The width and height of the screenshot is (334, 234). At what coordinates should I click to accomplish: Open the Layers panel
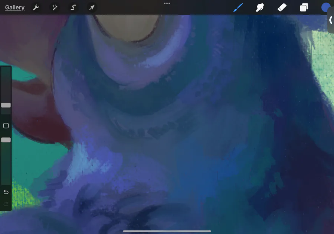[304, 7]
